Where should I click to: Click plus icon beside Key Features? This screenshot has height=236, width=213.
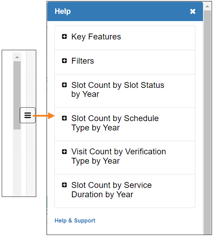[64, 37]
